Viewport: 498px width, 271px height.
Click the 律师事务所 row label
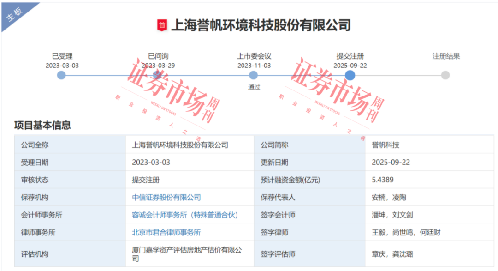tap(38, 233)
